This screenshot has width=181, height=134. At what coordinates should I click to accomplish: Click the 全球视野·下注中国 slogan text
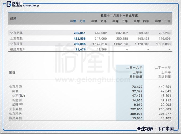pyautogui.click(x=155, y=129)
